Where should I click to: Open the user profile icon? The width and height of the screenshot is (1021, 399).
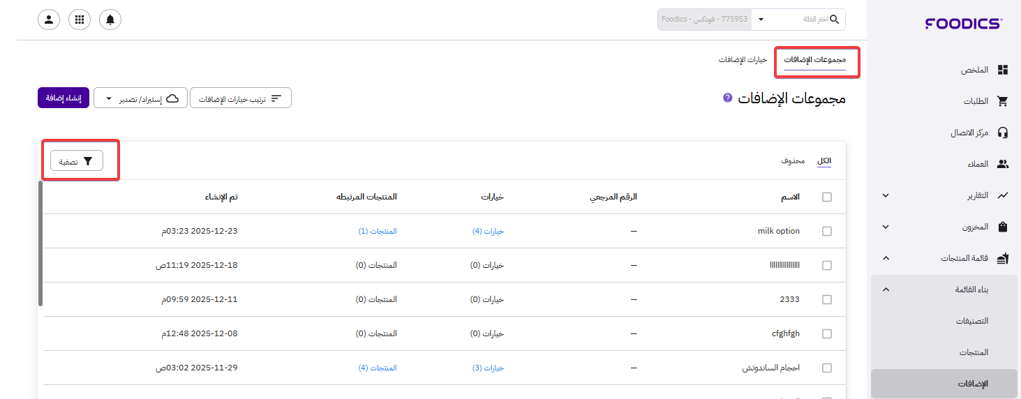(x=49, y=20)
